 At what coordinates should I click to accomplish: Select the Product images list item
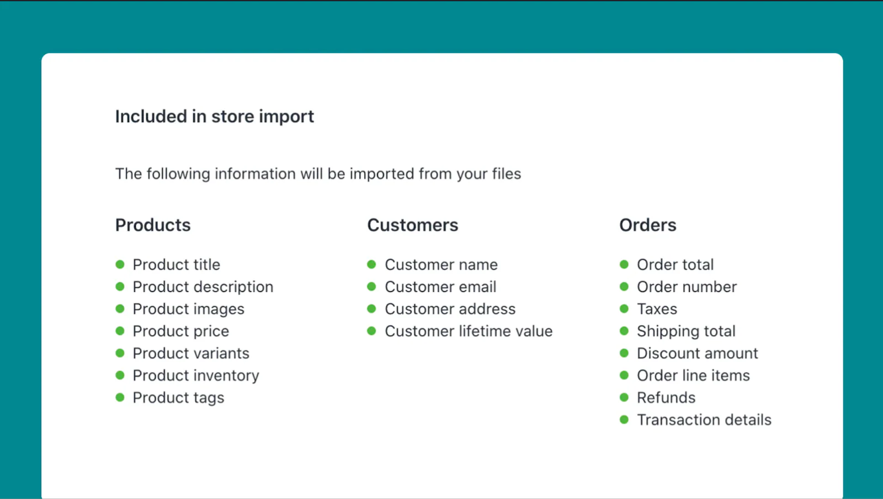click(188, 309)
